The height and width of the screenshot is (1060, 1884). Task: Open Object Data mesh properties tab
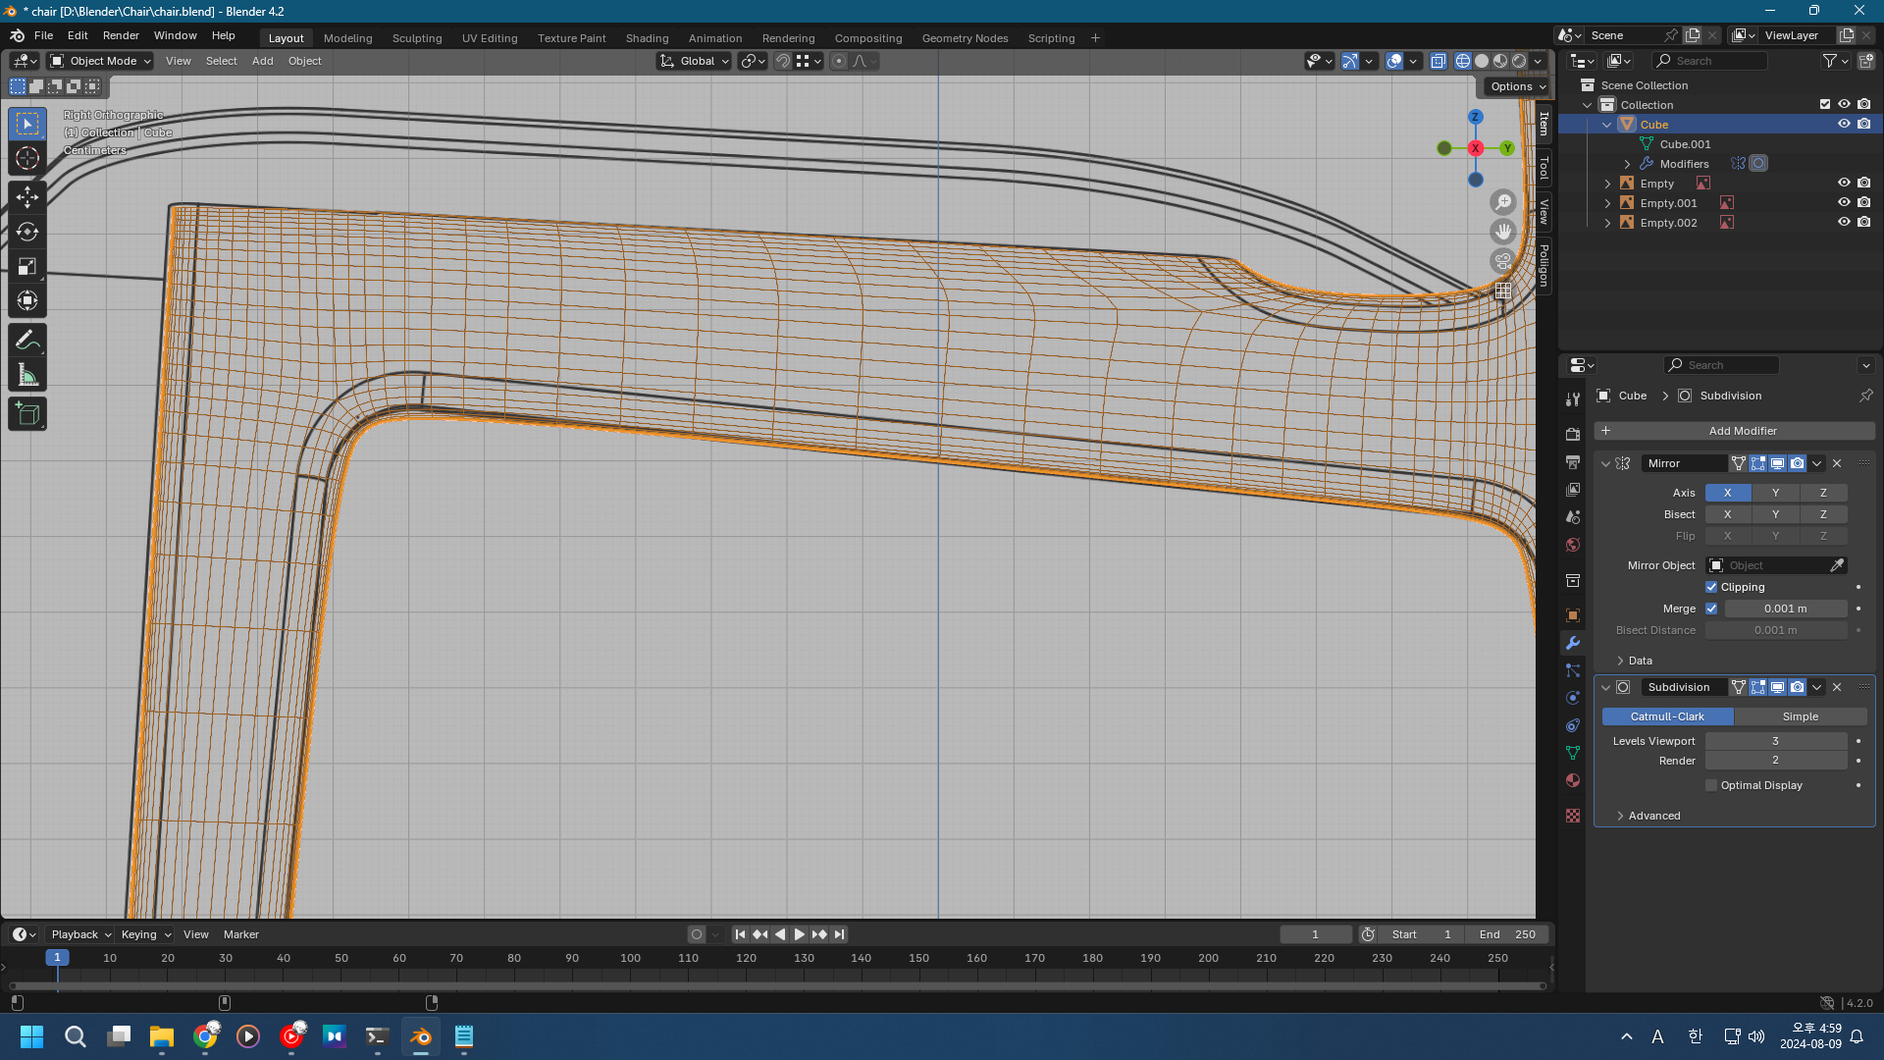point(1573,753)
